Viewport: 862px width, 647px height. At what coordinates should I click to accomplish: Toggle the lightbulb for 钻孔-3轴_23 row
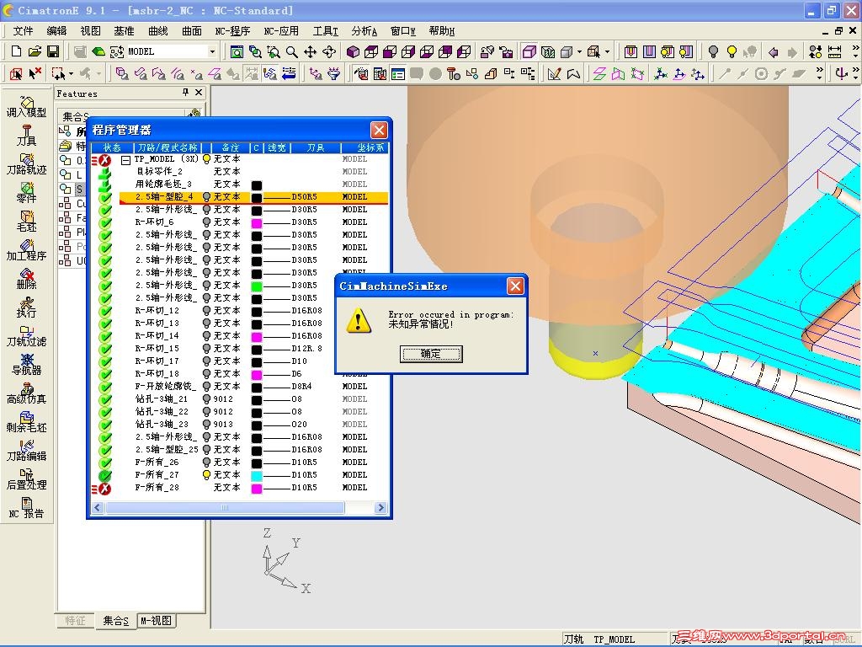tap(207, 425)
